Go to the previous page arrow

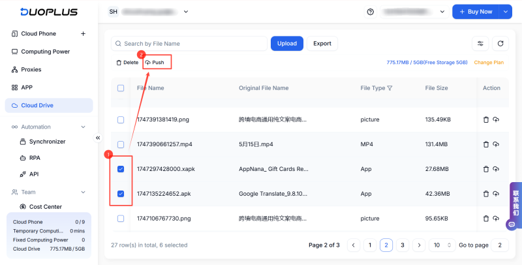353,245
